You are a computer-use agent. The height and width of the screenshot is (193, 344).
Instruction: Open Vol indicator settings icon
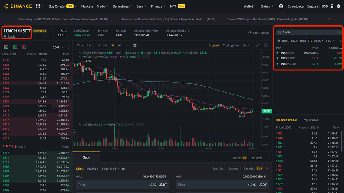[137, 125]
